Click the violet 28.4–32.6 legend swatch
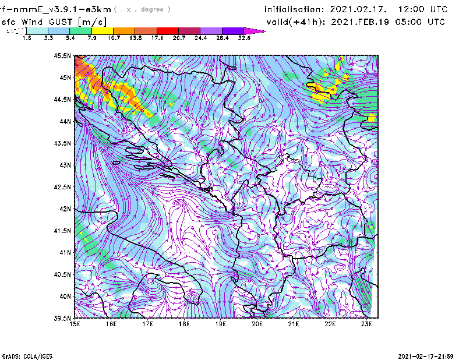Screen dimensions: 466x360 (233, 31)
